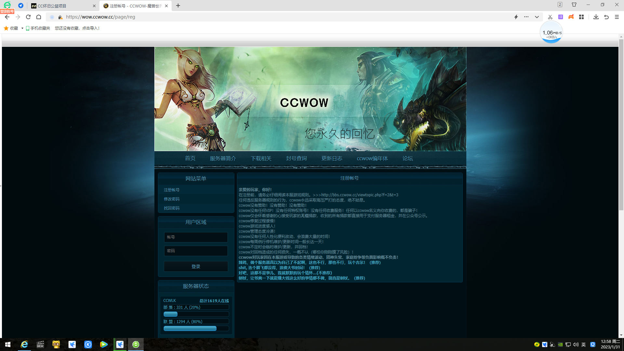624x351 pixels.
Task: Open the extensions grid icon
Action: pyautogui.click(x=581, y=17)
